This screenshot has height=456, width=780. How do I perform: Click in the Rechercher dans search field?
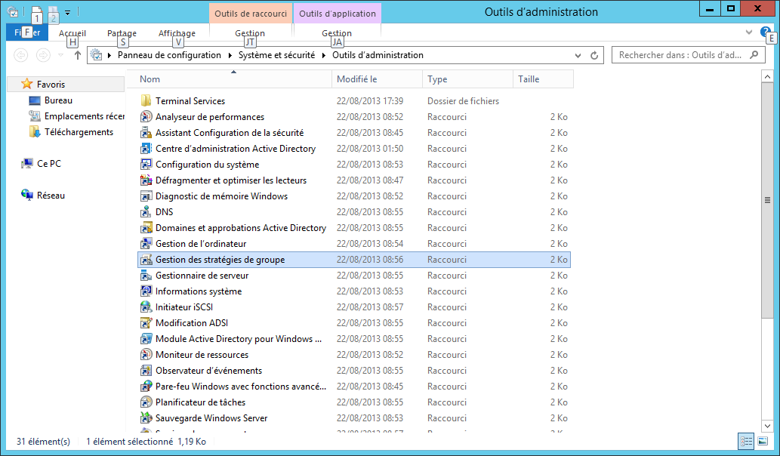click(688, 55)
